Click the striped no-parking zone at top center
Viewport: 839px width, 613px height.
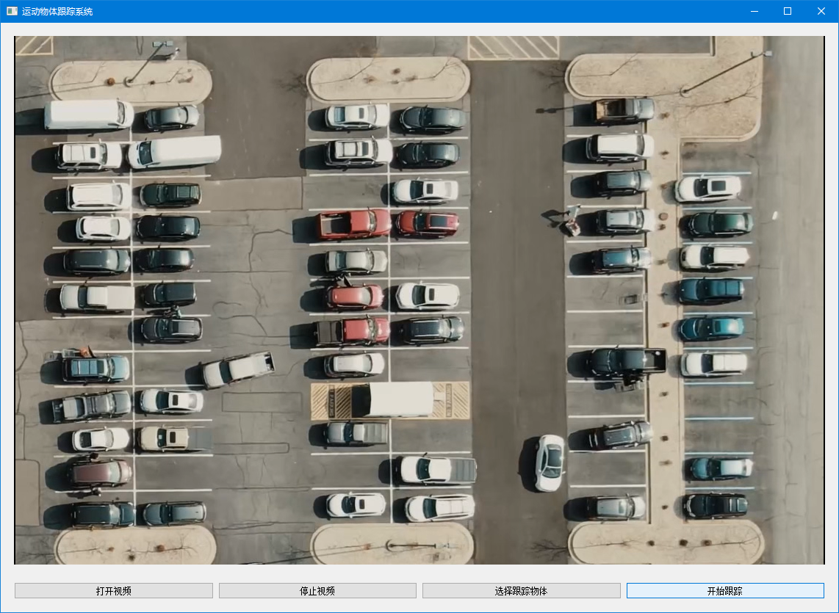pos(513,47)
